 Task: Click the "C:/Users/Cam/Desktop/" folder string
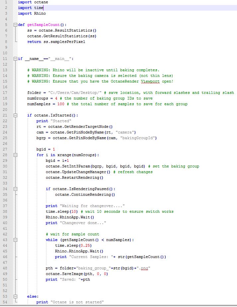point(75,93)
